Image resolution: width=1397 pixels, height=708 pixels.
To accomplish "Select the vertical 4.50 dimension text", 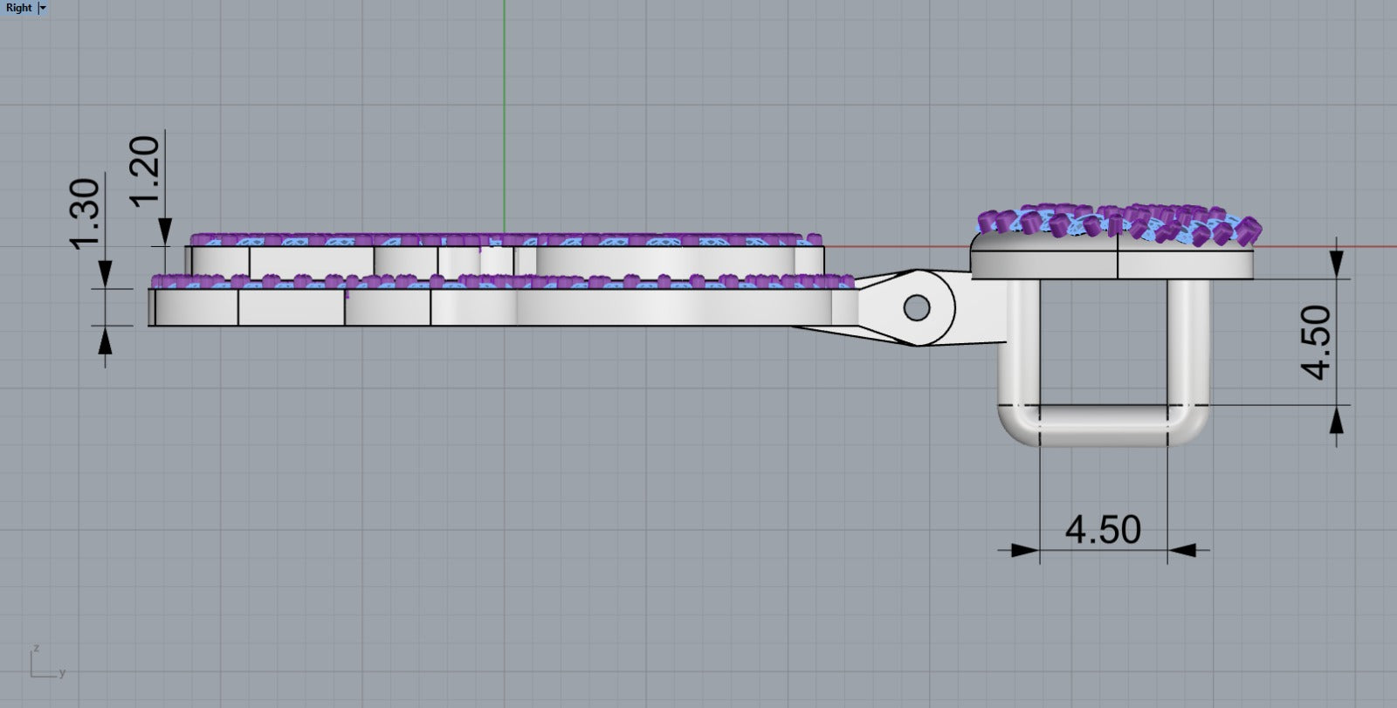I will 1317,342.
